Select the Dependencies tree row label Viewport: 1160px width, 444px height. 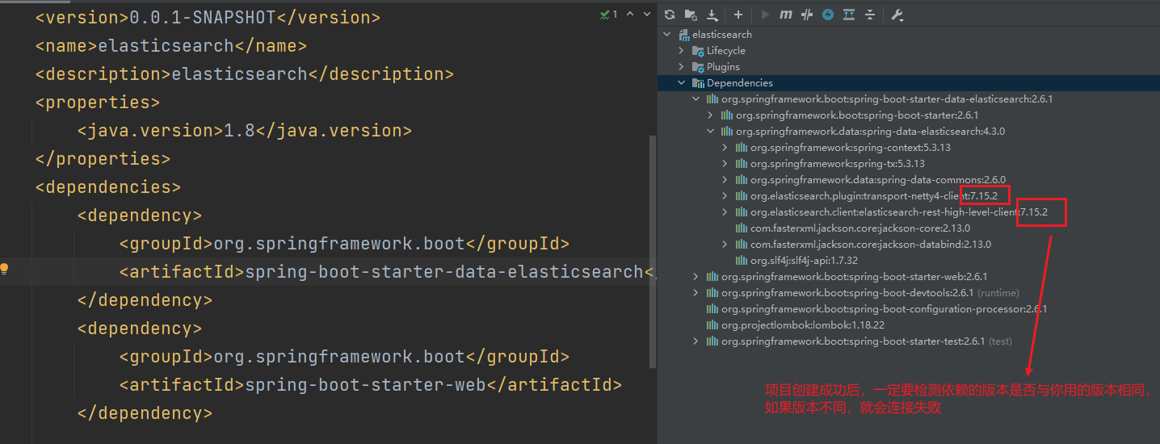740,83
